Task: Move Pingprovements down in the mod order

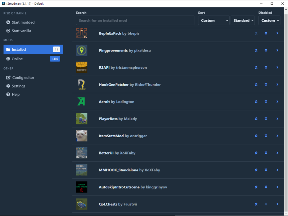Action: pyautogui.click(x=266, y=50)
